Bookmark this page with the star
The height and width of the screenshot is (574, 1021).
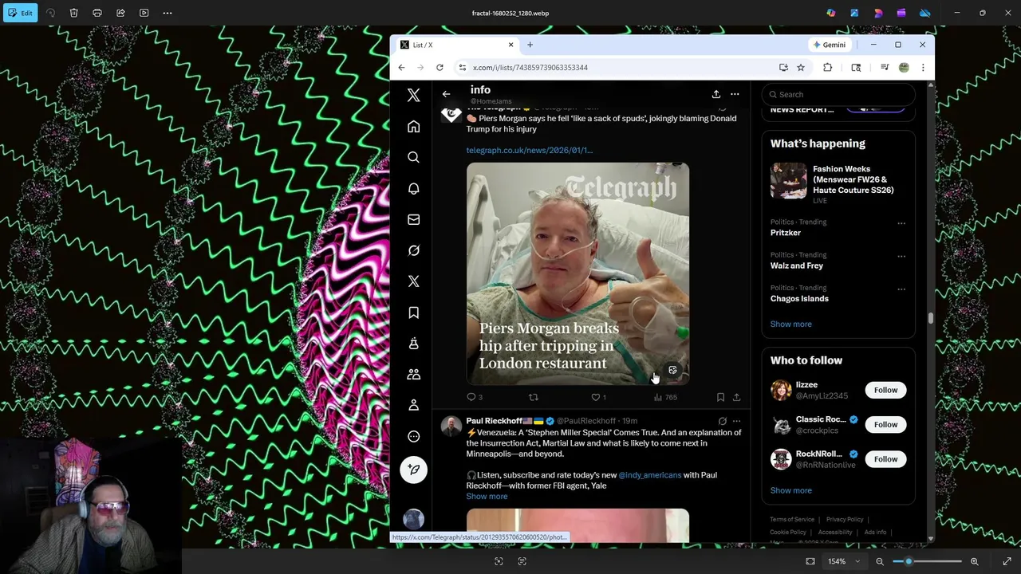coord(801,68)
